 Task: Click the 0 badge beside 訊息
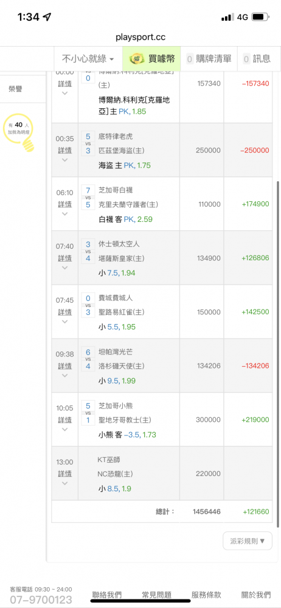(246, 59)
